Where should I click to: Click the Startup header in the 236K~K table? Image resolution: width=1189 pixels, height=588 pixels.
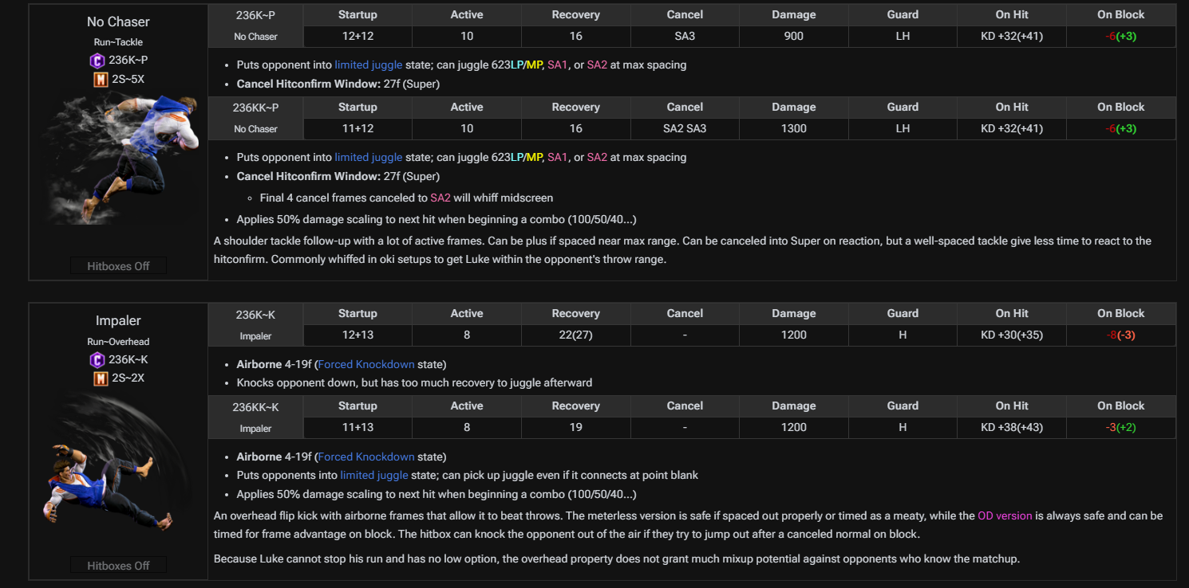coord(357,314)
